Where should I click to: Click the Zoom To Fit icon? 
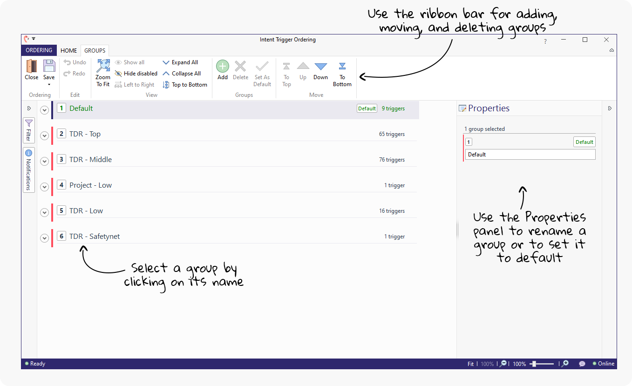103,67
